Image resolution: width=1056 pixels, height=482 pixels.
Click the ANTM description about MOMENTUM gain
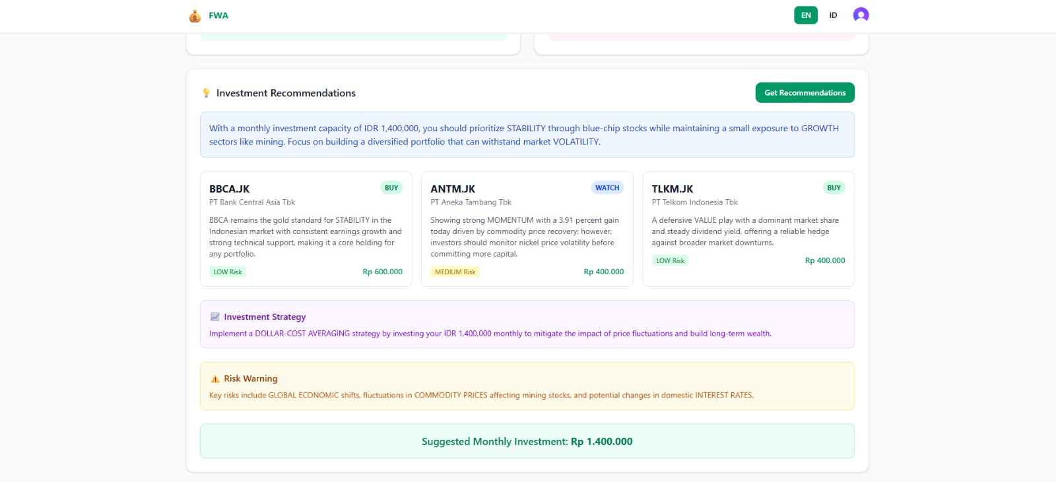(x=525, y=237)
